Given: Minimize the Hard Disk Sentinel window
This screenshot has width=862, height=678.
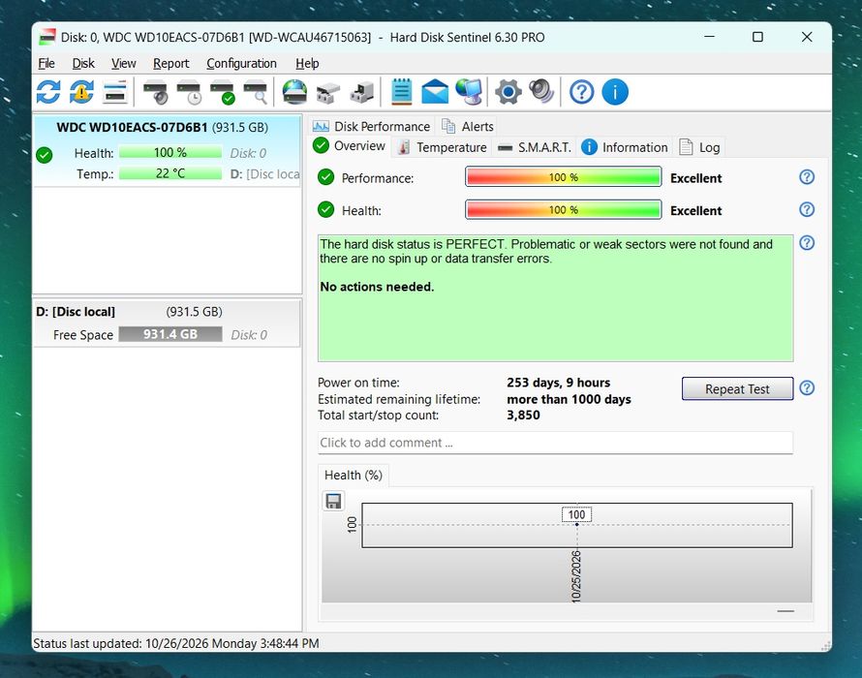Looking at the screenshot, I should click(x=709, y=37).
